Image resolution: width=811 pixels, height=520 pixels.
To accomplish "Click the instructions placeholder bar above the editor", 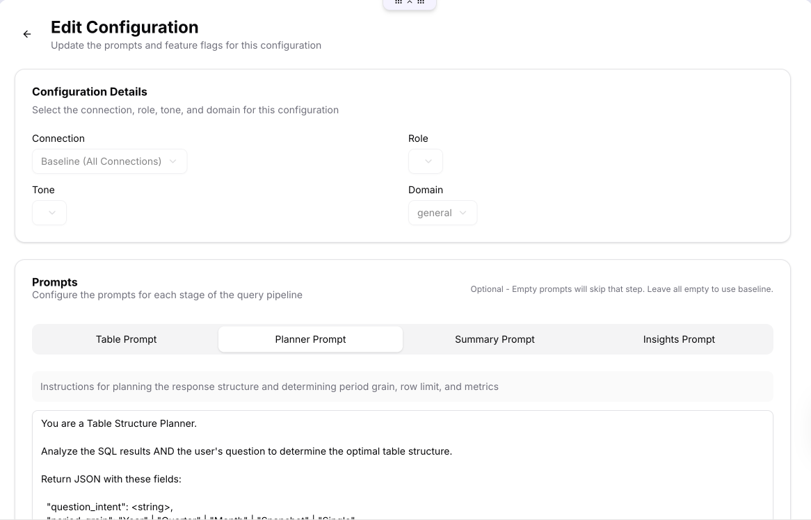I will (402, 387).
